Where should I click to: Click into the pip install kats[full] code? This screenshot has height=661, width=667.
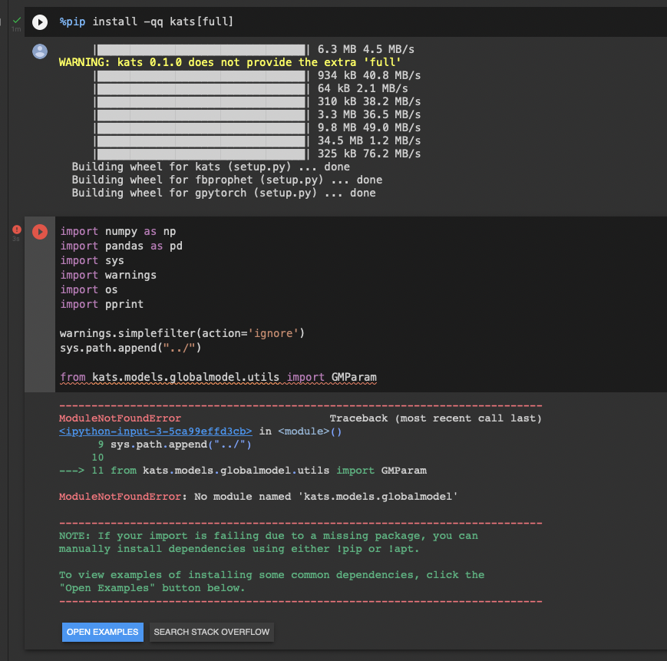click(147, 21)
